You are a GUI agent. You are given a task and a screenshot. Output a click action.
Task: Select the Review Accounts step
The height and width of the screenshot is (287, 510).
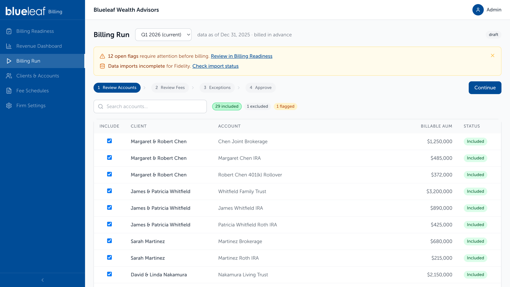[x=117, y=88]
